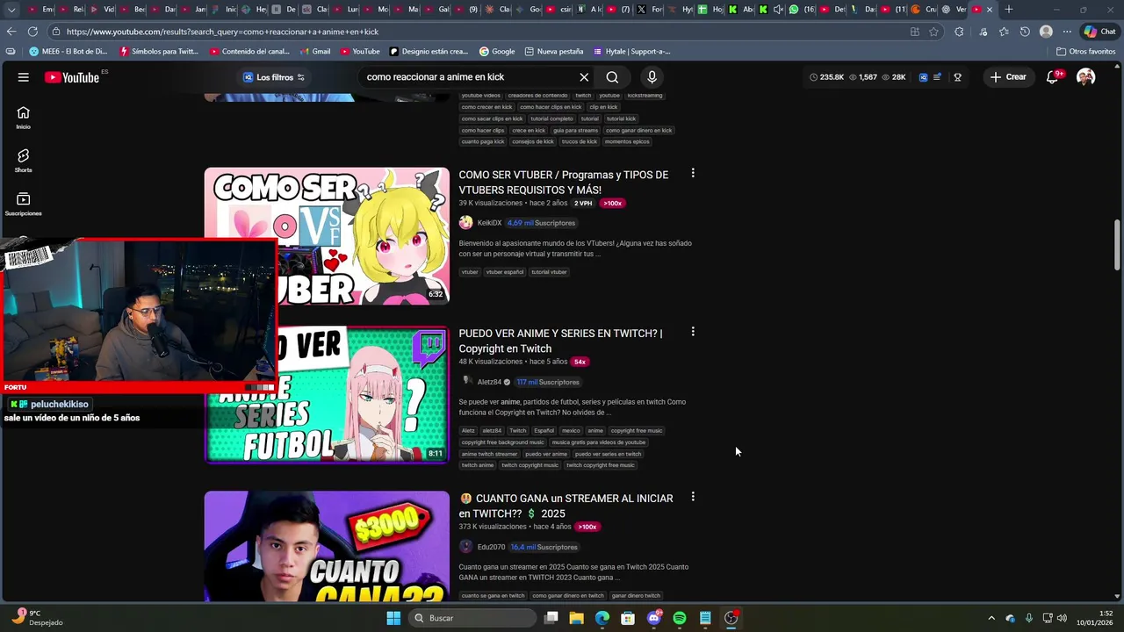Open YouTube notifications bell
This screenshot has height=632, width=1124.
pos(1052,77)
